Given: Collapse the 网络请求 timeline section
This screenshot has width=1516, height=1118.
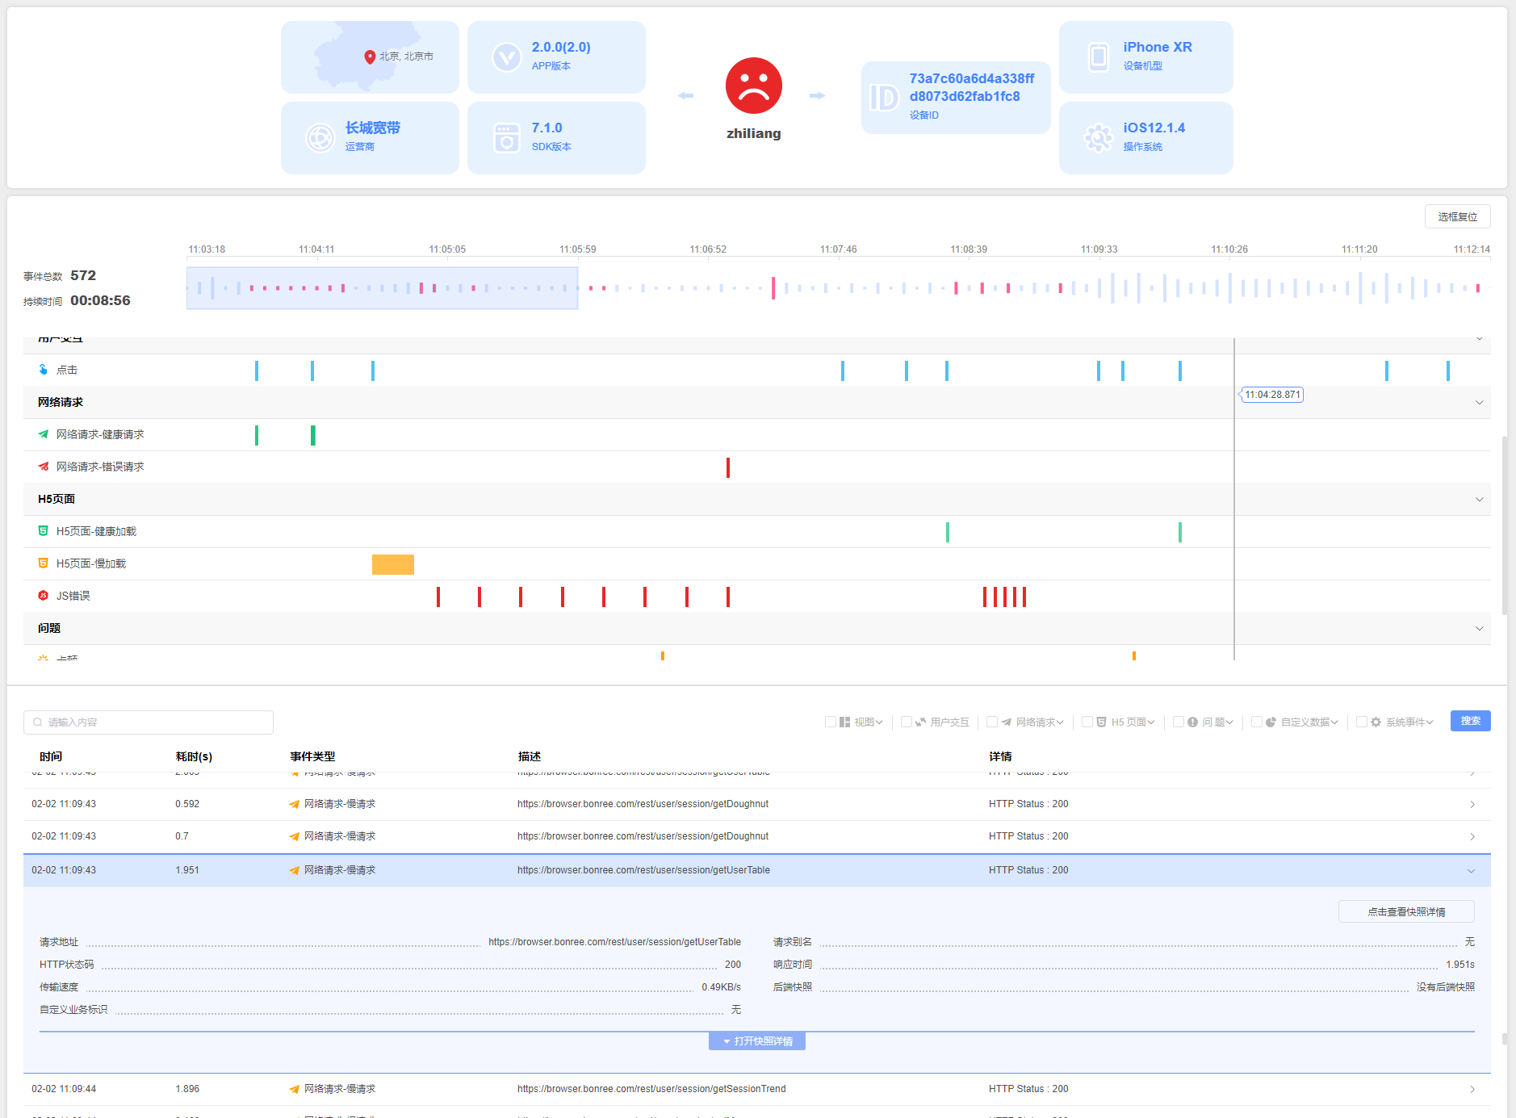Looking at the screenshot, I should pyautogui.click(x=1479, y=402).
